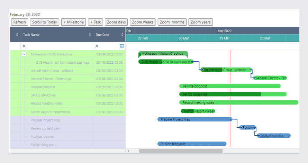
Task: Click due date 03/16/2022 03:00
Action: coord(109,112)
